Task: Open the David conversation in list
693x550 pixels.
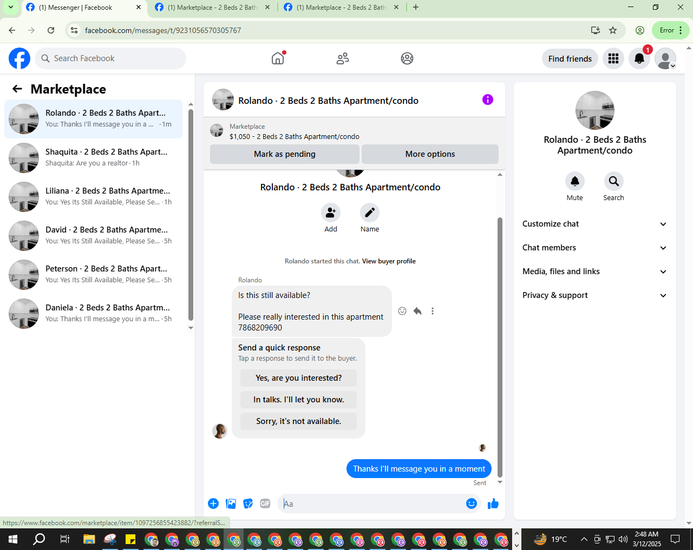Action: click(x=94, y=236)
